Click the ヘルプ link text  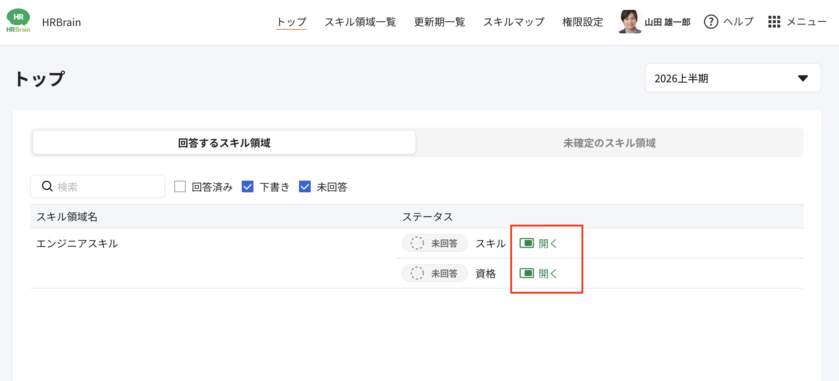738,22
